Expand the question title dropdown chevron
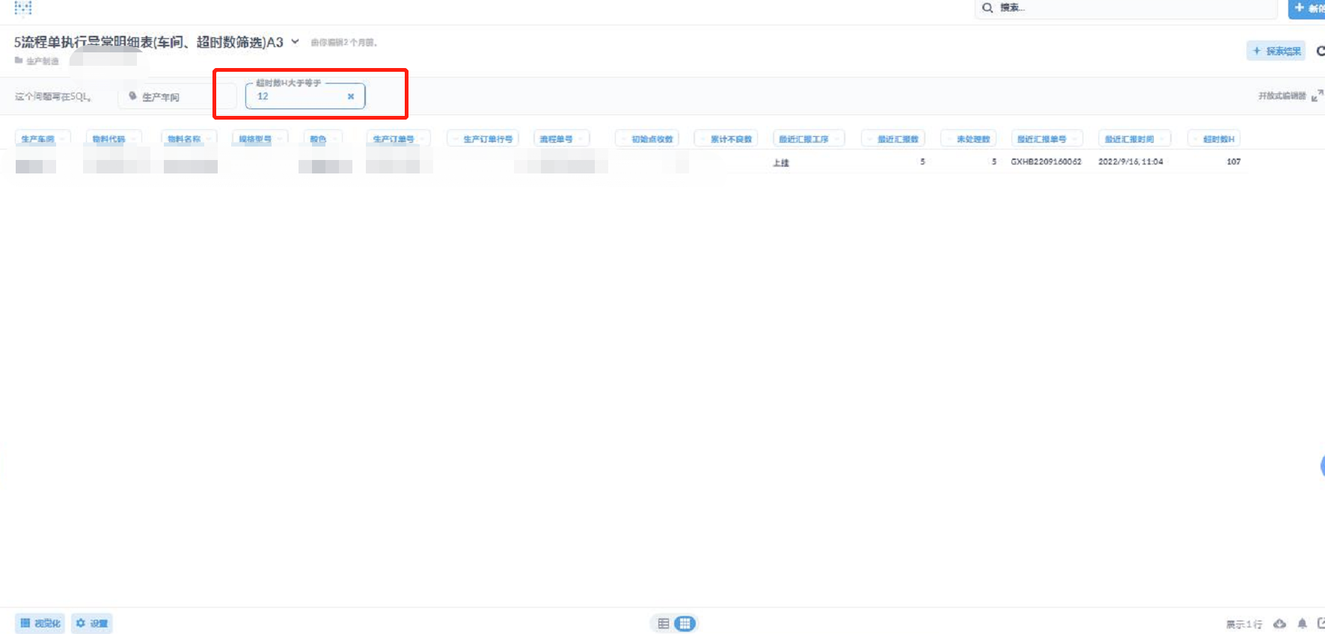The width and height of the screenshot is (1325, 634). tap(295, 42)
